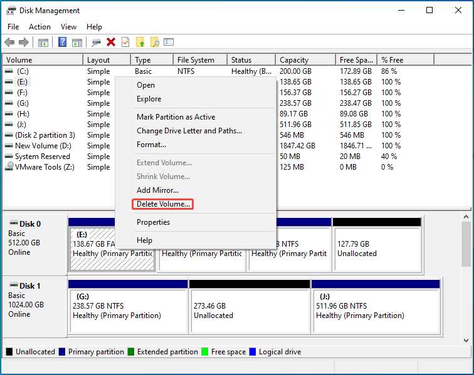Click the connect/rescan drive toolbar icon
474x375 pixels.
click(x=96, y=43)
